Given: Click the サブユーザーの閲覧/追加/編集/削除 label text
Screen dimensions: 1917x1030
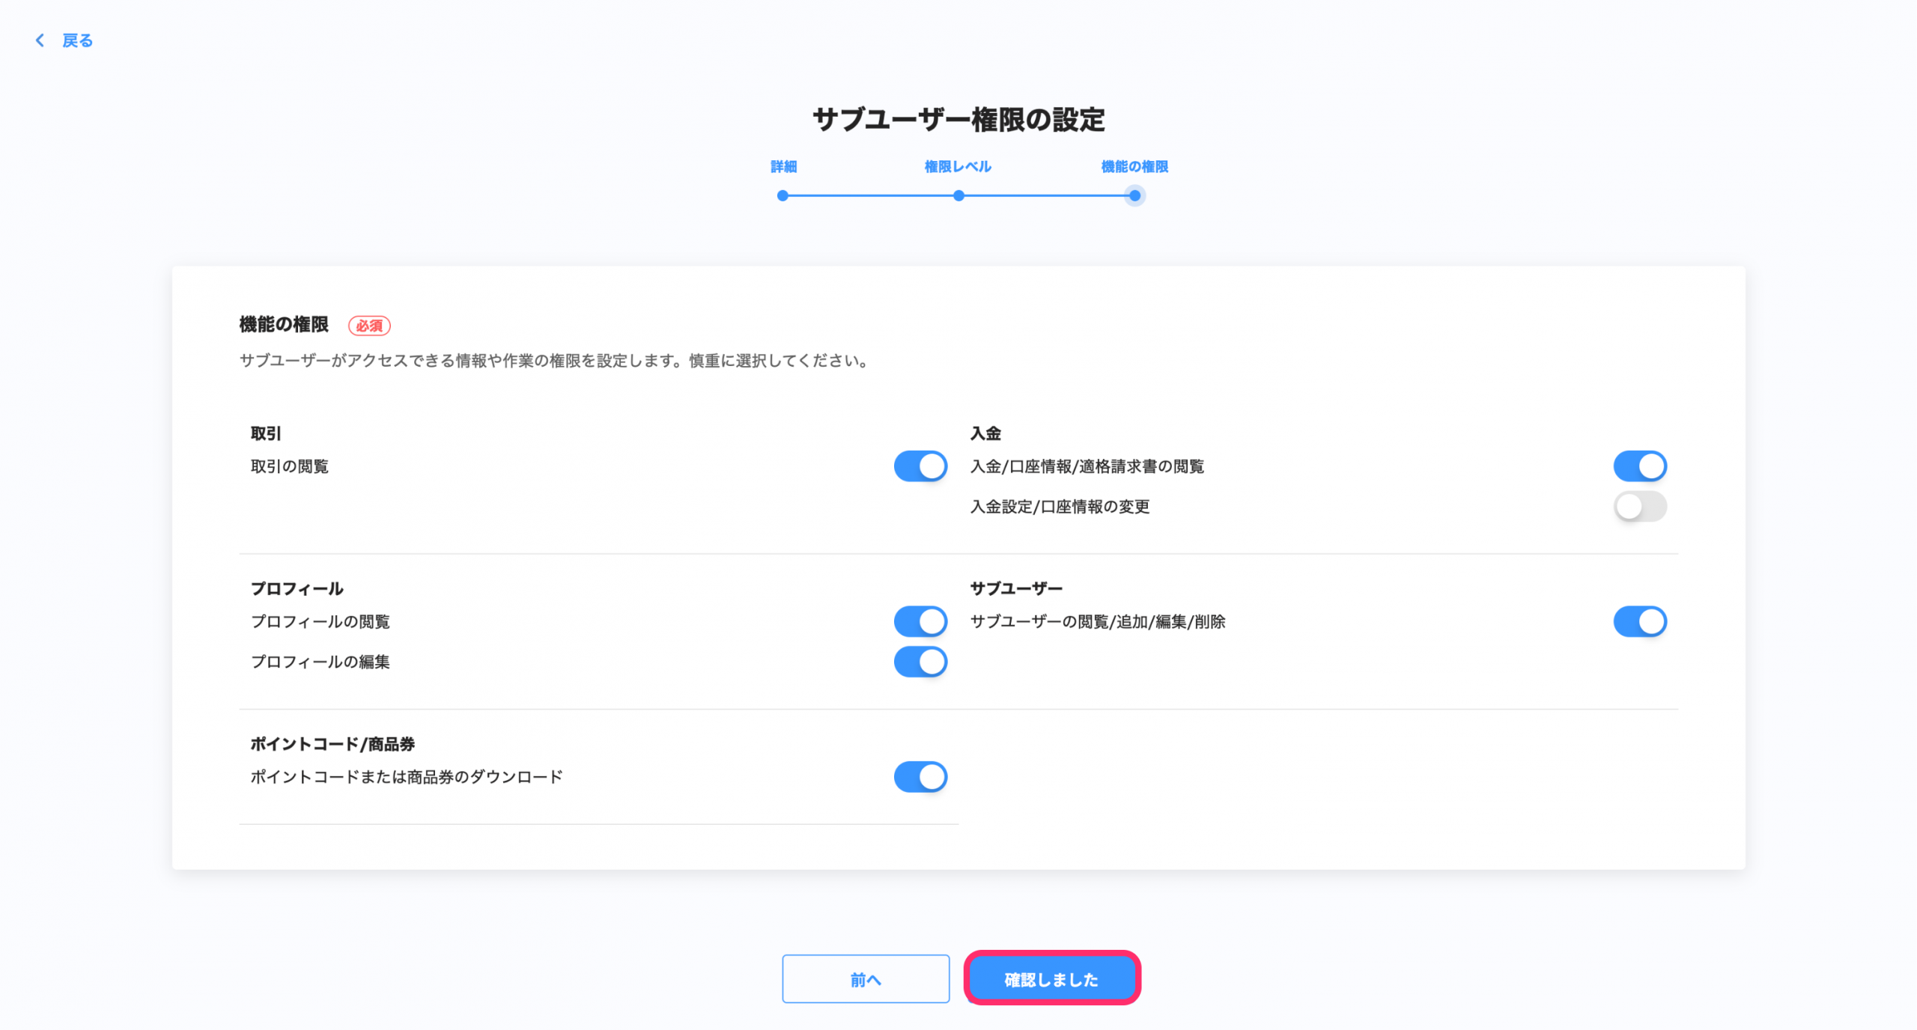Looking at the screenshot, I should tap(1099, 621).
